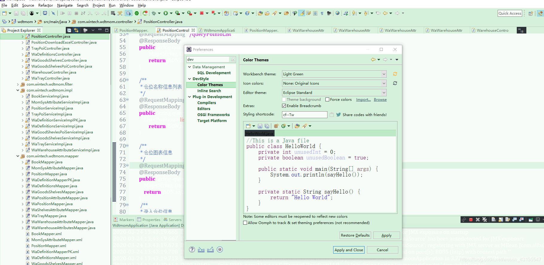Click the clear filter icon in dev search box
Image resolution: width=544 pixels, height=265 pixels.
click(233, 59)
